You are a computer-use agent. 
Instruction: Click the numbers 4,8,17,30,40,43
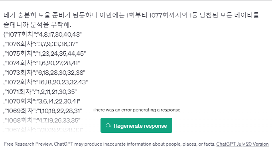point(59,35)
